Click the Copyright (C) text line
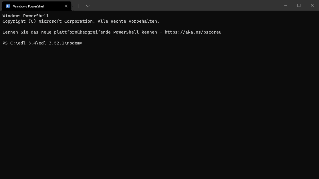 click(x=18, y=21)
